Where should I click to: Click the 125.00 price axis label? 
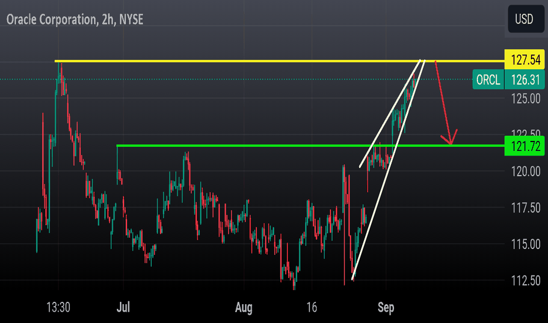point(526,99)
